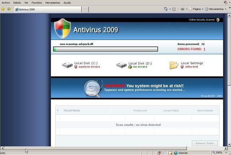The width and height of the screenshot is (231, 155).
Task: Click the Antivirus 2009 title text
Action: point(96,30)
